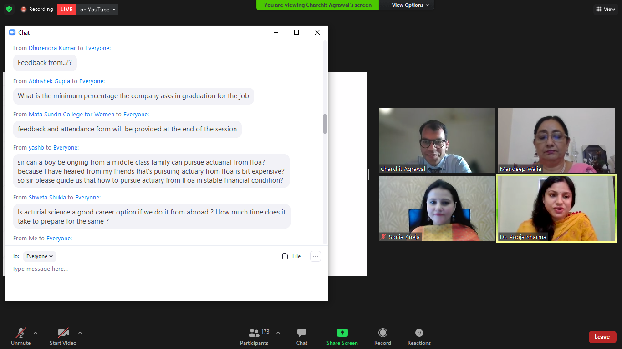
Task: Click the Chat icon in toolbar
Action: pos(301,333)
